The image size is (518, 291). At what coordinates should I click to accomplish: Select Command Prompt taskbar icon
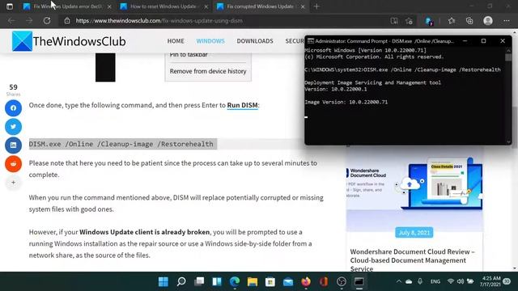359,281
